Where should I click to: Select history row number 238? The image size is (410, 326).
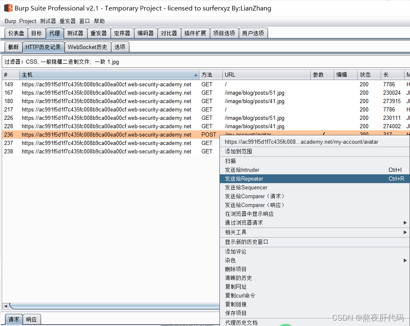[111, 151]
